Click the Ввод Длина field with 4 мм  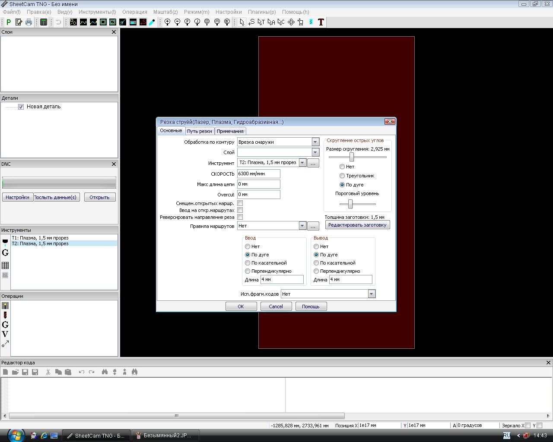pyautogui.click(x=282, y=280)
